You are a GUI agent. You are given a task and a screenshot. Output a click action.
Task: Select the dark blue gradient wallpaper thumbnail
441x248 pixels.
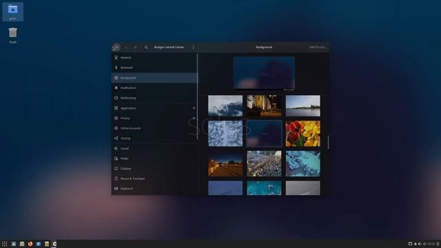point(264,134)
